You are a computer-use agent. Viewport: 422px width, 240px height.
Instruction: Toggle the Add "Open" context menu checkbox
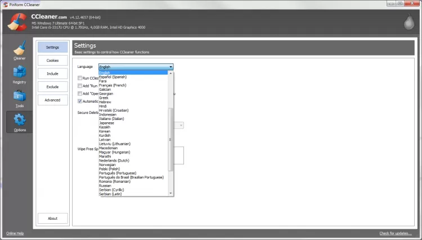pos(80,94)
